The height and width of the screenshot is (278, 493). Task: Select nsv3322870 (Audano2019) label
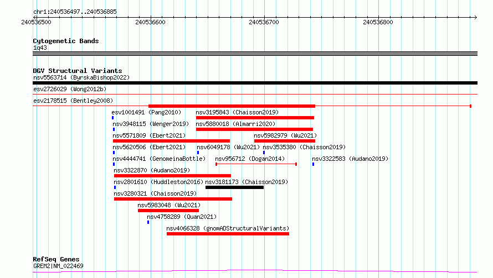coord(152,170)
